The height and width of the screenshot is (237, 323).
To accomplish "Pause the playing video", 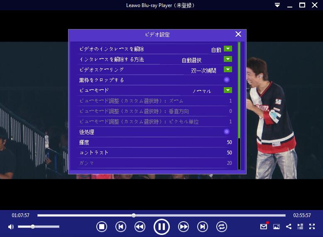I will click(161, 227).
